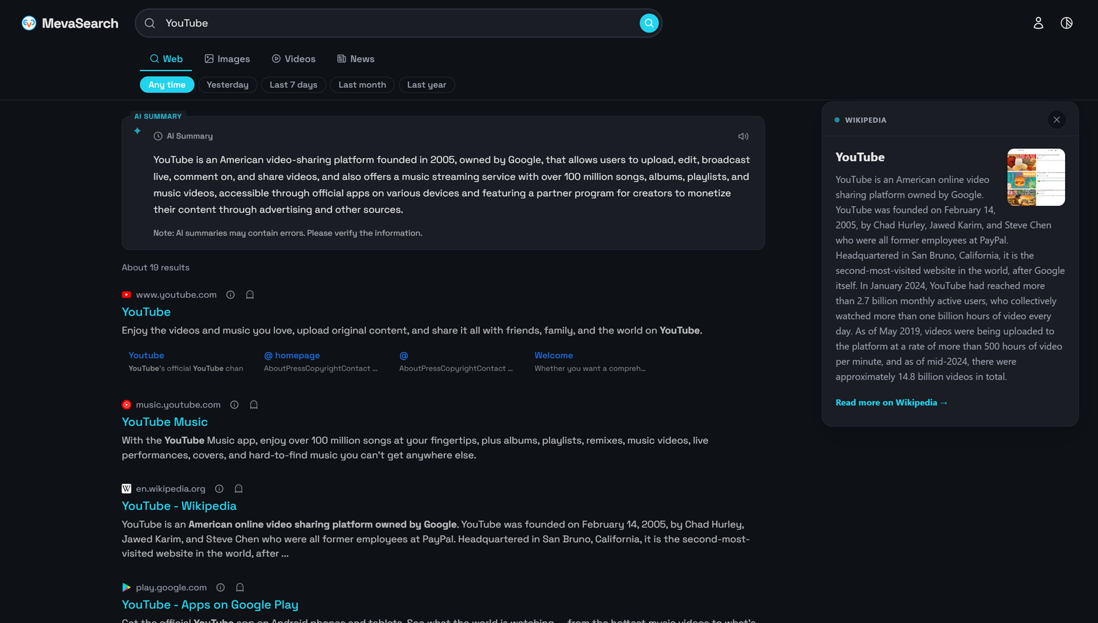The image size is (1098, 623).
Task: Open the YouTube - Wikipedia result title
Action: (x=179, y=506)
